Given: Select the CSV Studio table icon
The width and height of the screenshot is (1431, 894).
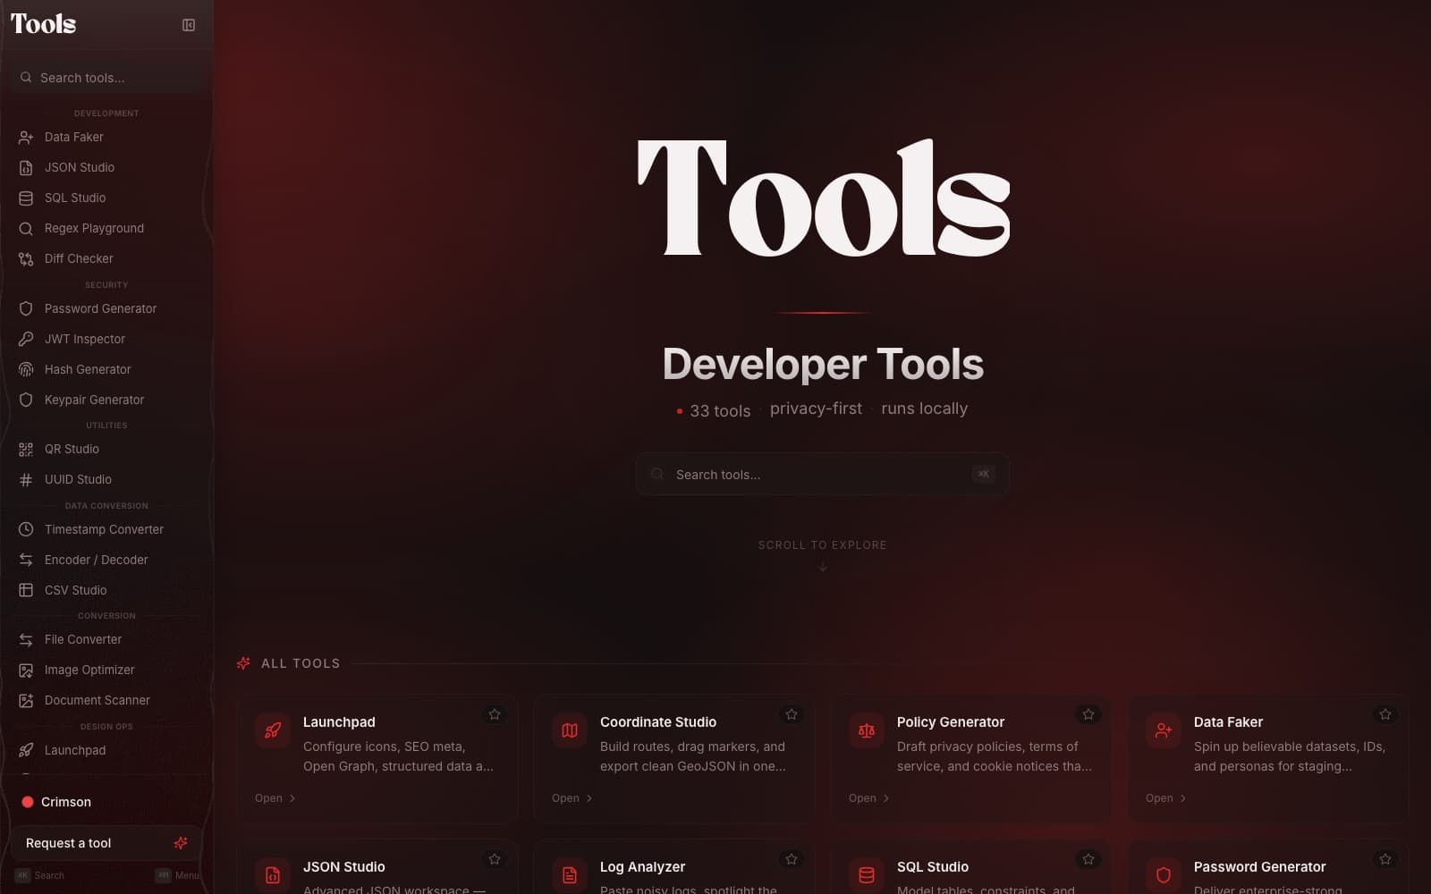Looking at the screenshot, I should [26, 590].
